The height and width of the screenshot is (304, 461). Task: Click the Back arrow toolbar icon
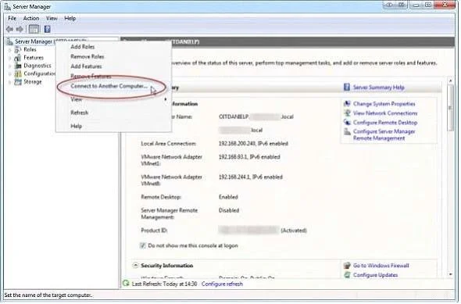click(x=9, y=29)
